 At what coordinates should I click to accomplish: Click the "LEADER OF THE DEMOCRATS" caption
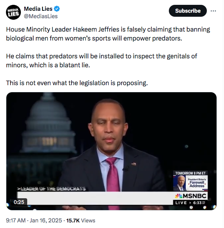click(x=51, y=189)
